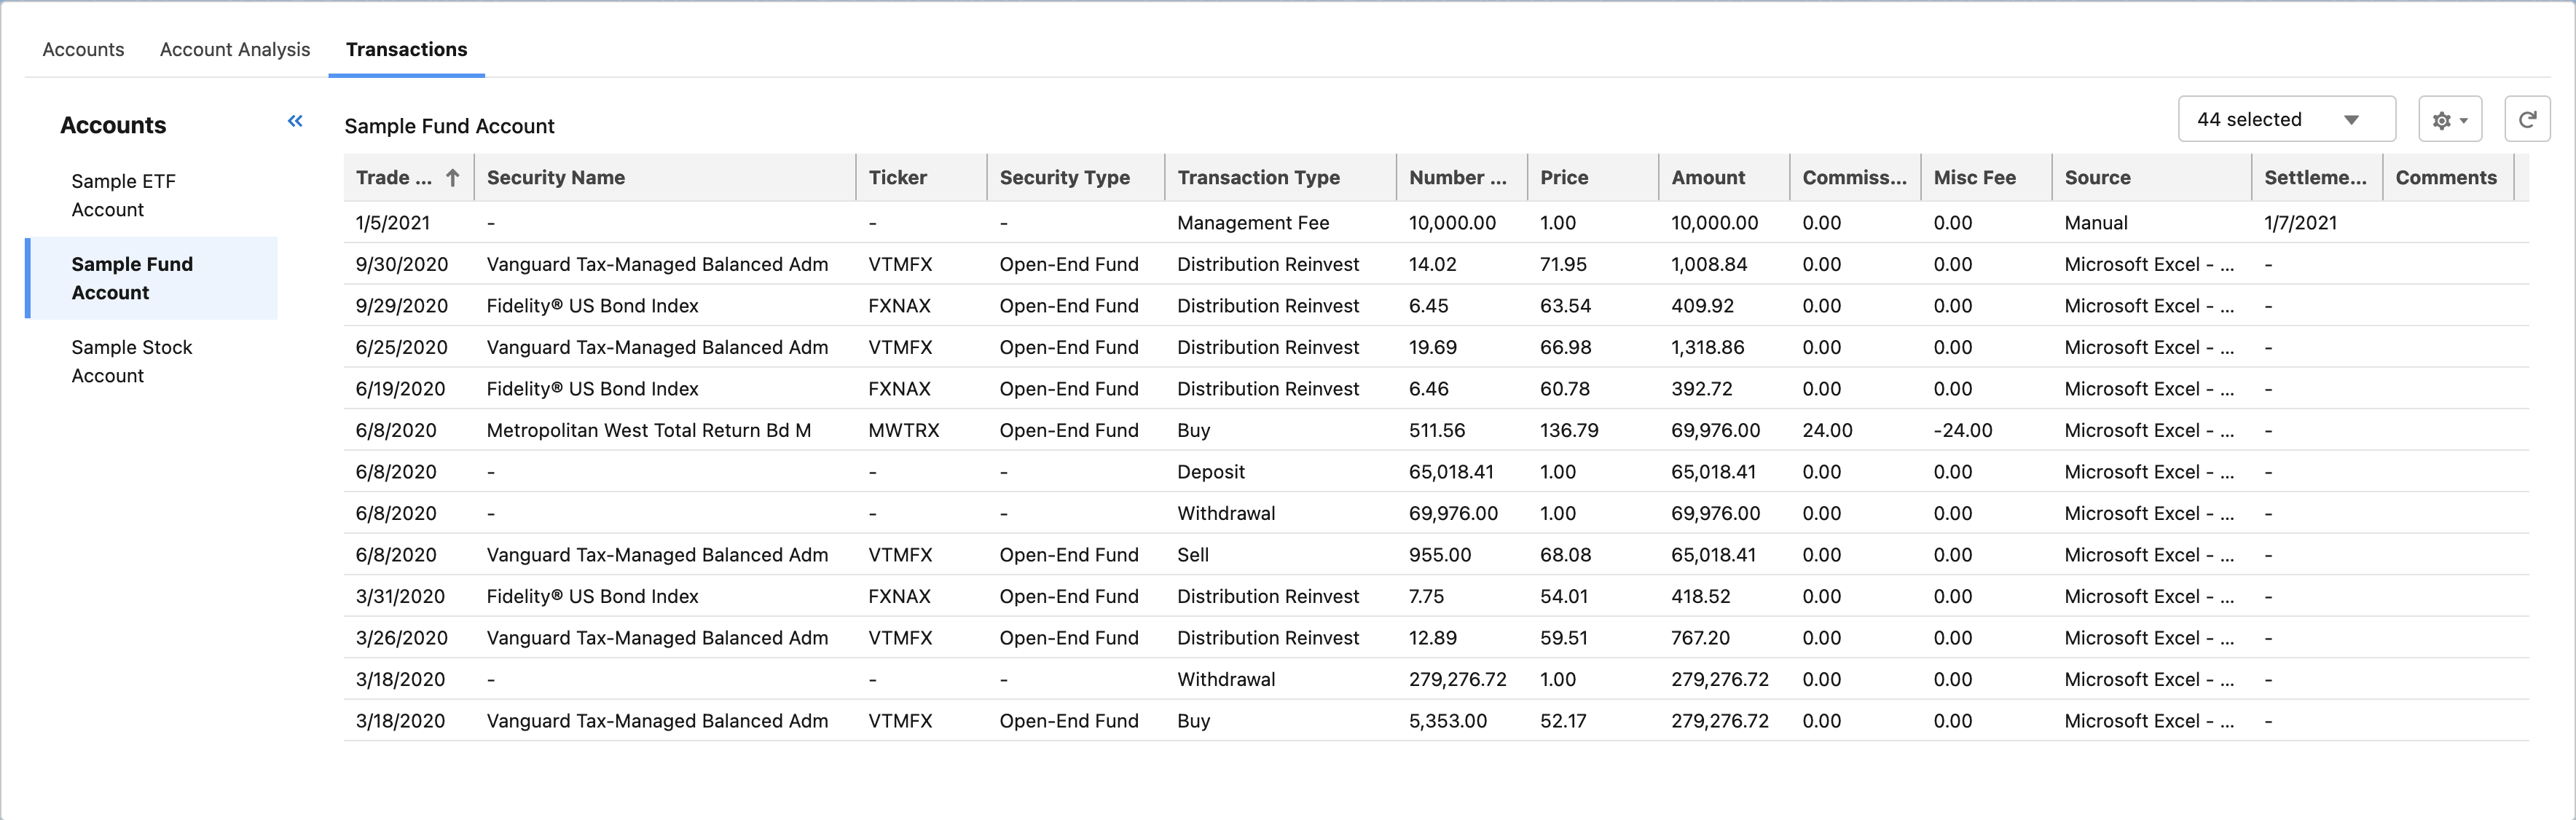Open the '44 selected' columns dropdown
The height and width of the screenshot is (820, 2576).
[2286, 118]
